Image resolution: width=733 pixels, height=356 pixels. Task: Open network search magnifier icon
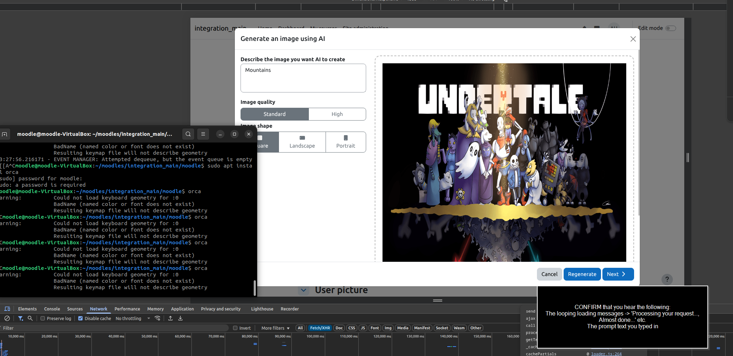point(30,318)
